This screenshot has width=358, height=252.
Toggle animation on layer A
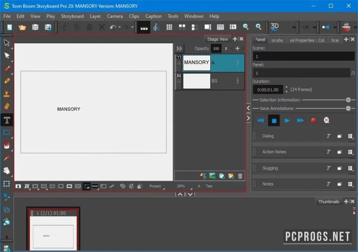238,63
